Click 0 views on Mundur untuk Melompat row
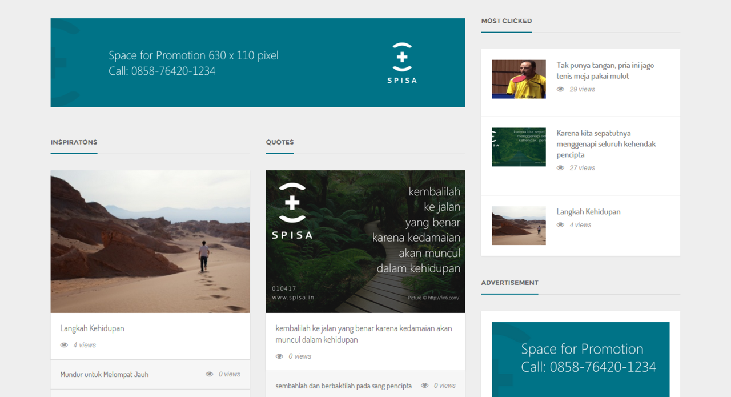The height and width of the screenshot is (397, 731). (229, 375)
